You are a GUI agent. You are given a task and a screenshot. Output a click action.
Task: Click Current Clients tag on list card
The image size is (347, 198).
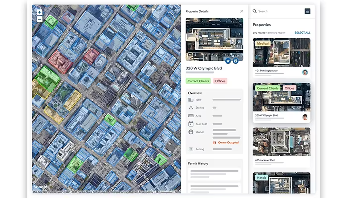(268, 88)
